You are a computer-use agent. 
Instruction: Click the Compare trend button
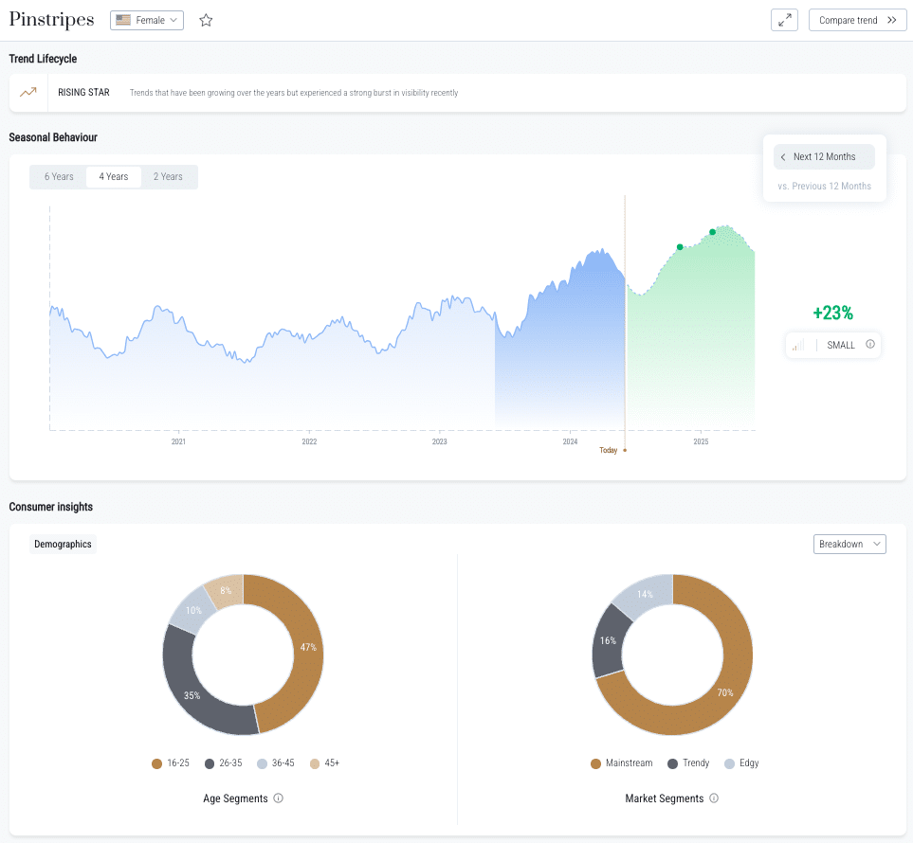[856, 19]
